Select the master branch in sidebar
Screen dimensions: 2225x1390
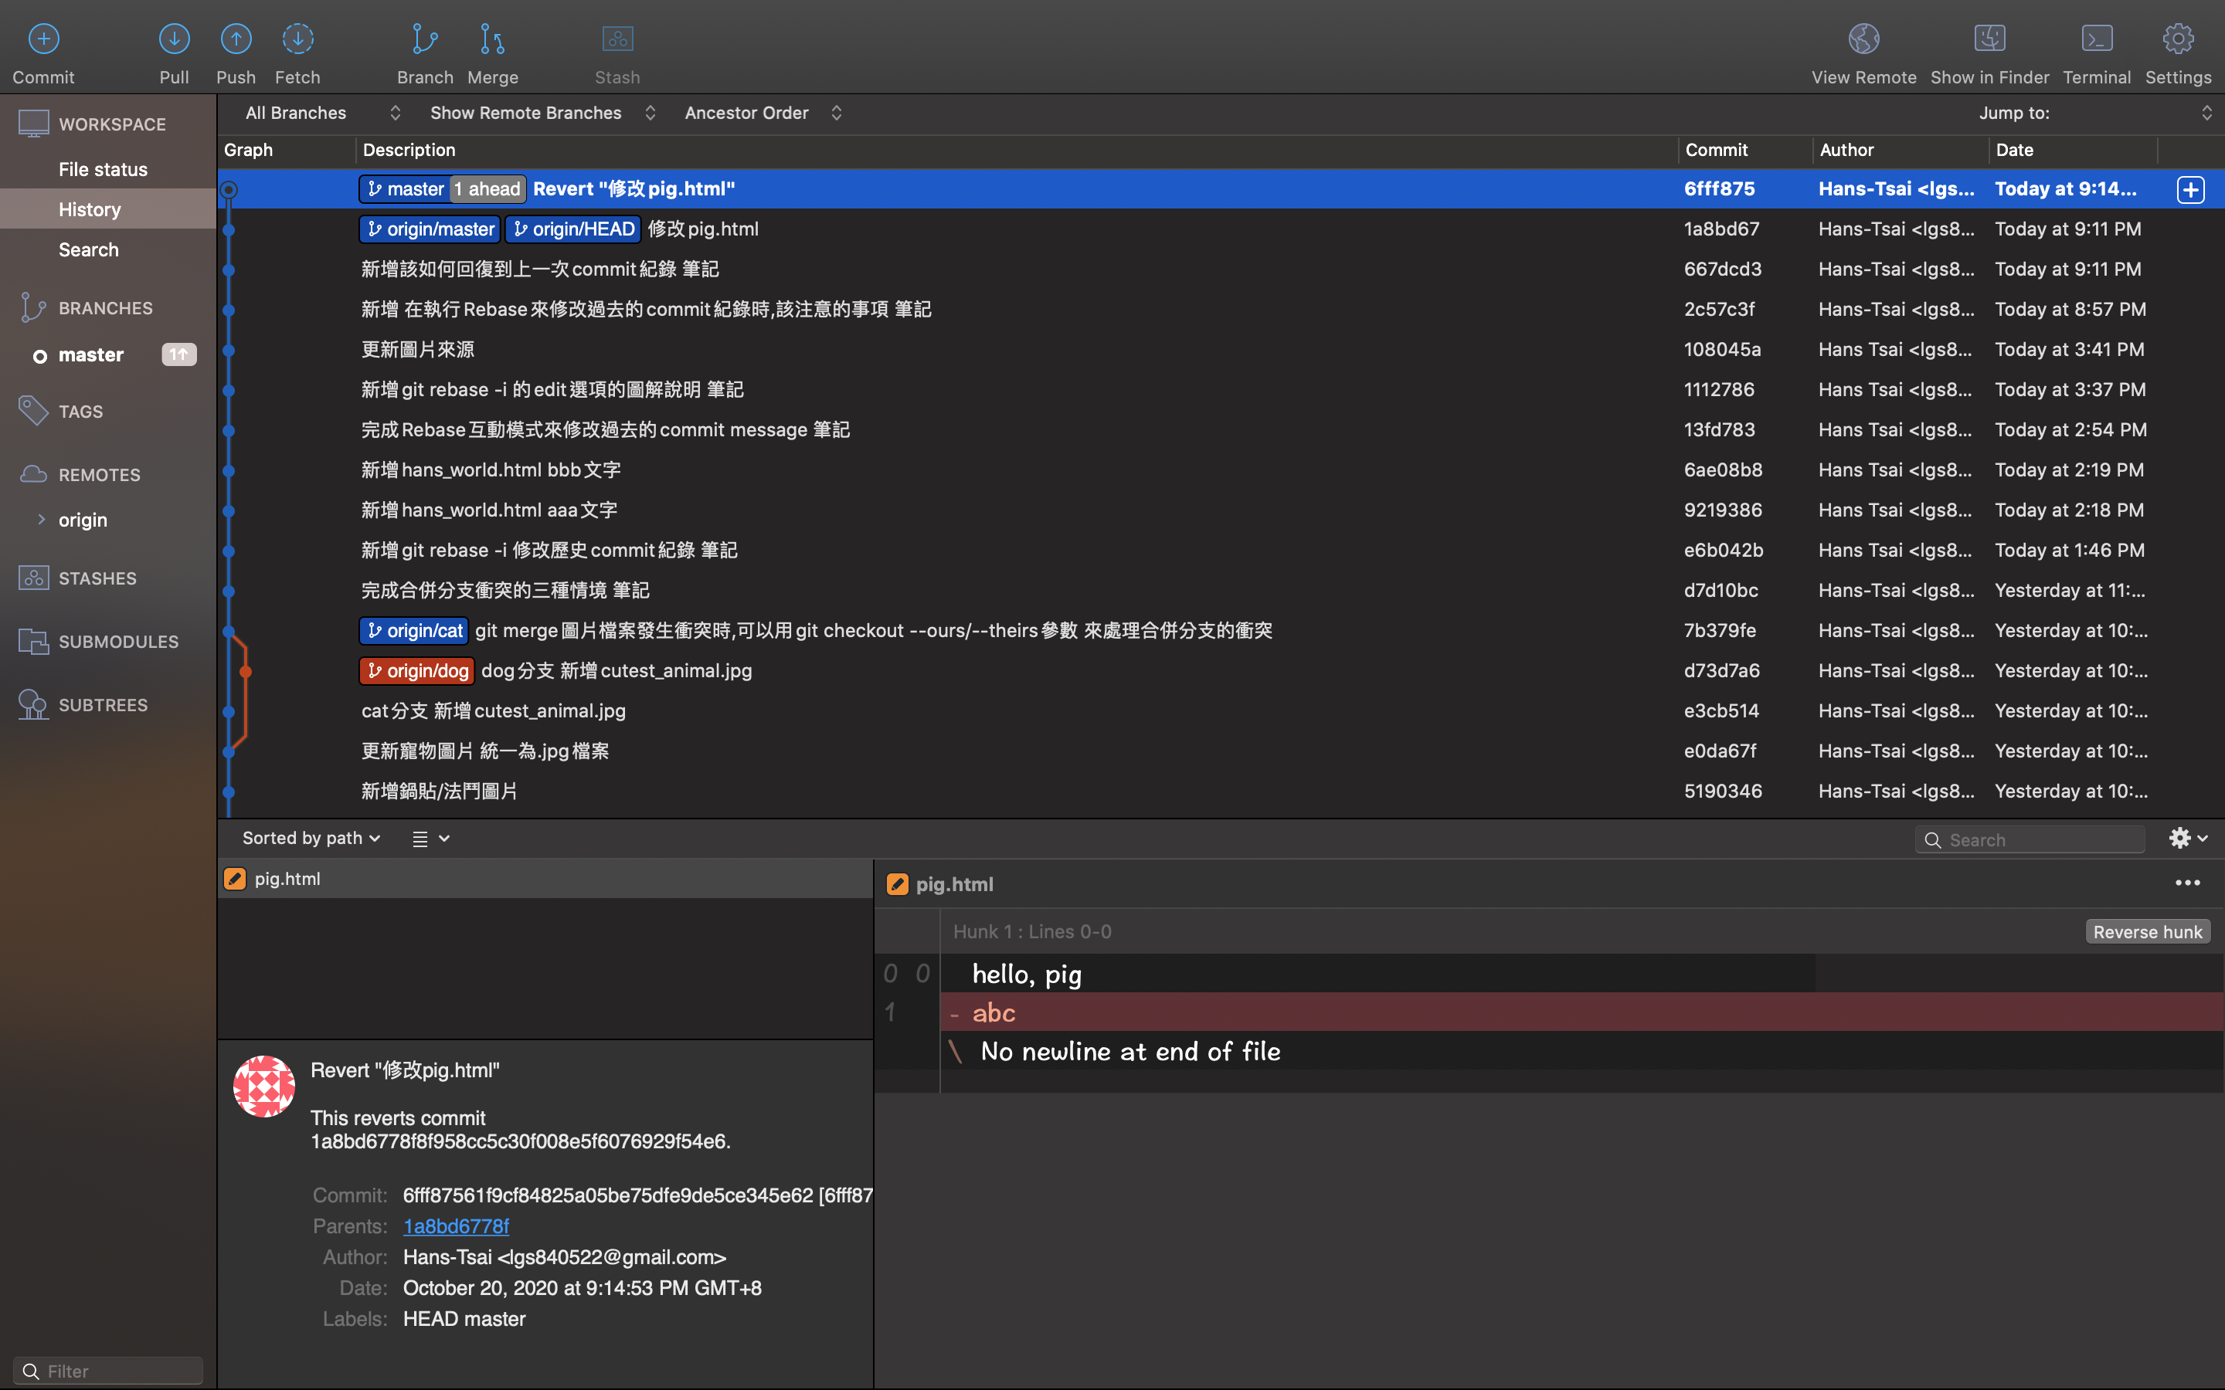(x=108, y=355)
